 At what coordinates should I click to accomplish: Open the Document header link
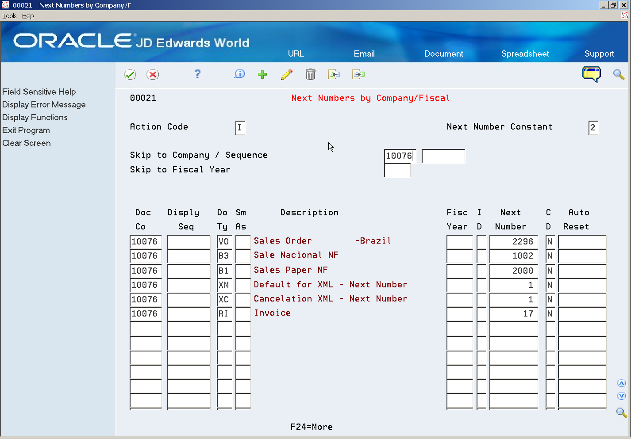[x=443, y=53]
